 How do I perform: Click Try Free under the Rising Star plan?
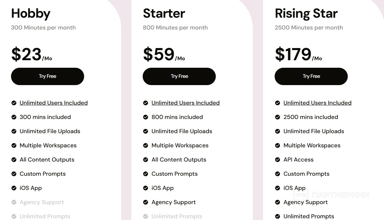pyautogui.click(x=311, y=76)
